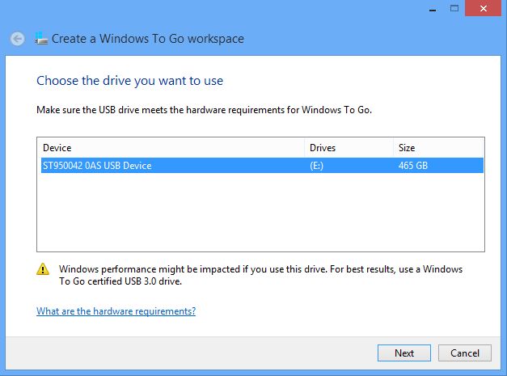Sort by the Size column header
Image resolution: width=507 pixels, height=376 pixels.
tap(438, 148)
